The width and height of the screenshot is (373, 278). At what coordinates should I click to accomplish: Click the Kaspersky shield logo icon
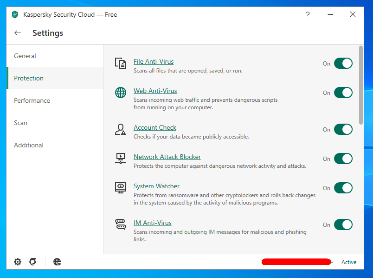15,14
